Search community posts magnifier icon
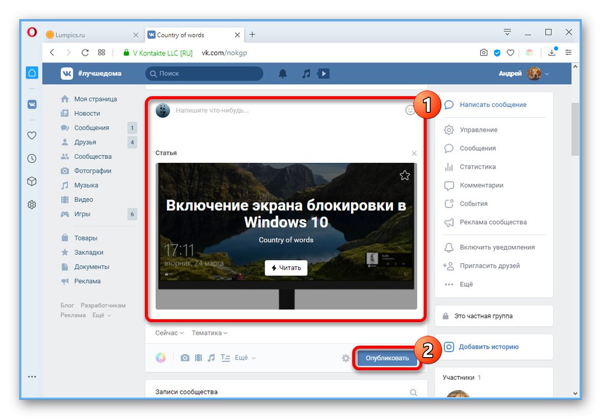 coord(413,392)
